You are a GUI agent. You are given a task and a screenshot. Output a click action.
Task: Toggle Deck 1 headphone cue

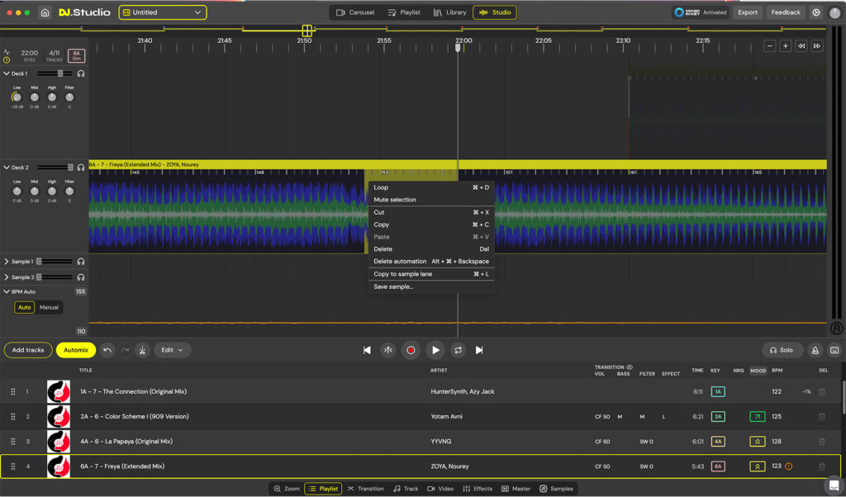pos(81,73)
